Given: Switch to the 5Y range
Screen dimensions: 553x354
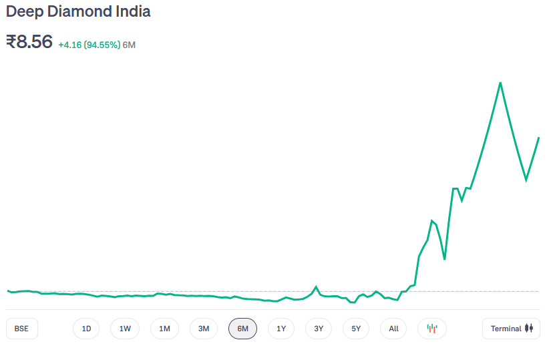Looking at the screenshot, I should (x=356, y=329).
